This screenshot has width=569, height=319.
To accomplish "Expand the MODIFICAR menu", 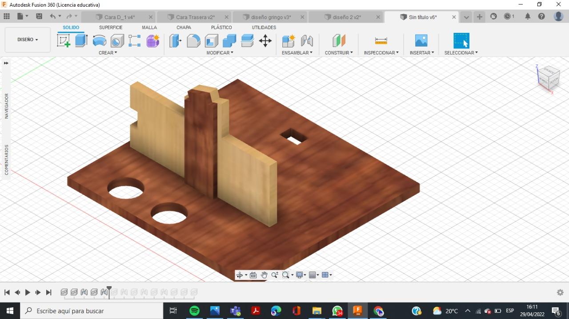I will (220, 53).
